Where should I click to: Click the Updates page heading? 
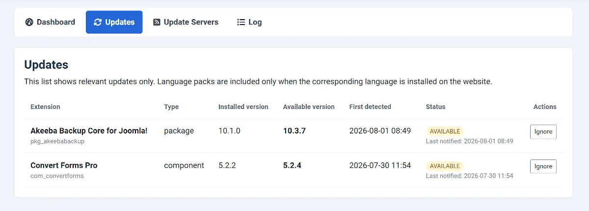point(46,65)
